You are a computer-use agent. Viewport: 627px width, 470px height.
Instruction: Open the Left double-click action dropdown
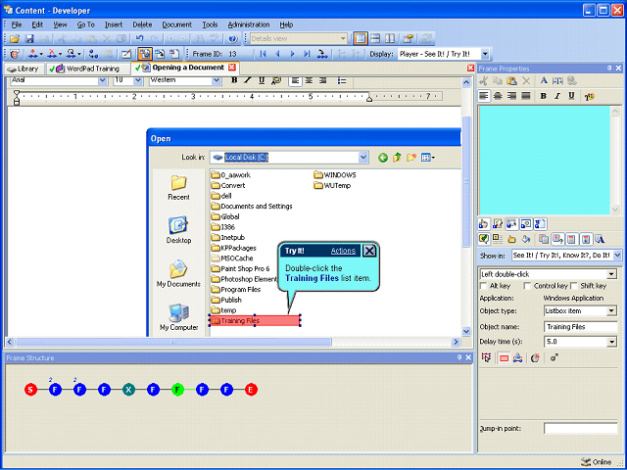click(611, 274)
